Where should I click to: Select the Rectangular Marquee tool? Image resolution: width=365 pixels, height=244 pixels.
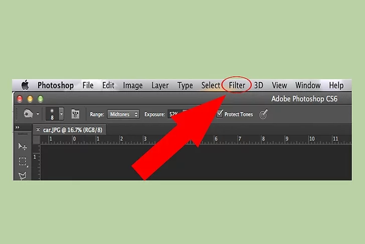click(23, 161)
